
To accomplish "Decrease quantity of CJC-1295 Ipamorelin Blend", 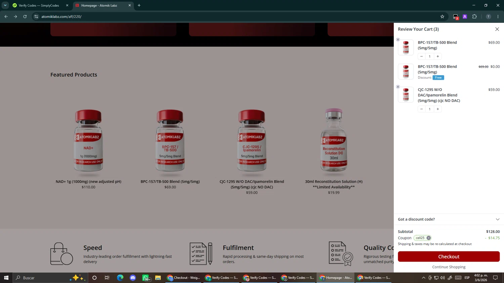I will point(421,109).
